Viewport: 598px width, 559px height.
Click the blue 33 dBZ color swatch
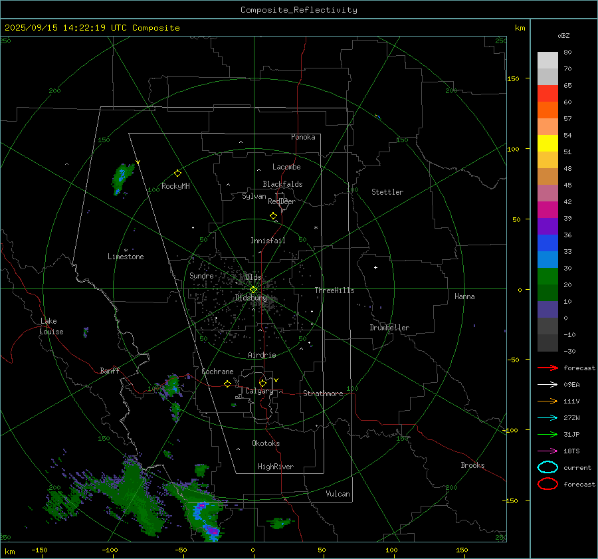pos(548,243)
